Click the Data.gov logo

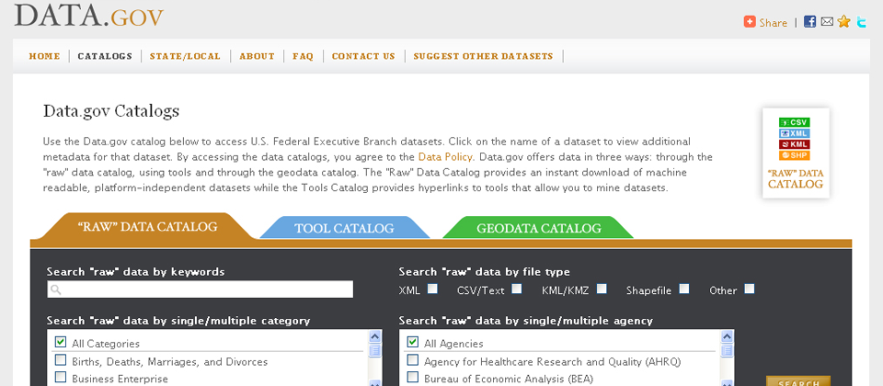[88, 15]
